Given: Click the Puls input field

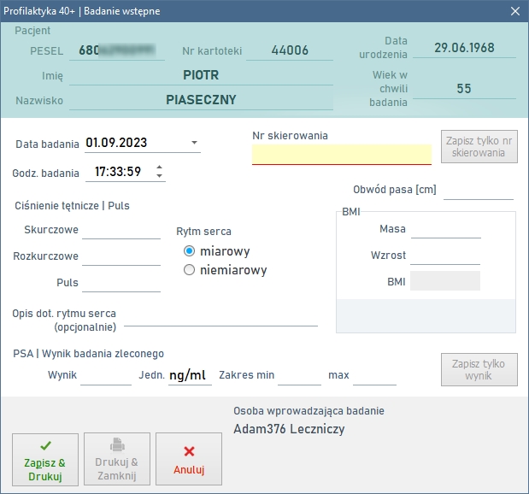Looking at the screenshot, I should pos(121,283).
